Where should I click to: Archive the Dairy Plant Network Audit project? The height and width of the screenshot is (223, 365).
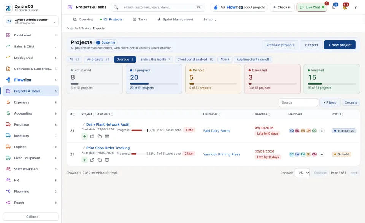tap(107, 137)
